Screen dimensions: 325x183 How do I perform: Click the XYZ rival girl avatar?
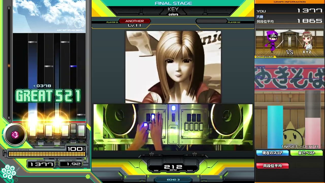pyautogui.click(x=307, y=41)
